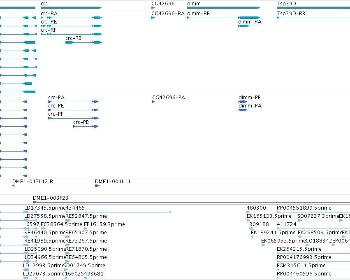This screenshot has width=350, height=280.
Task: Select the EP16159.3prime EST label
Action: (104, 224)
